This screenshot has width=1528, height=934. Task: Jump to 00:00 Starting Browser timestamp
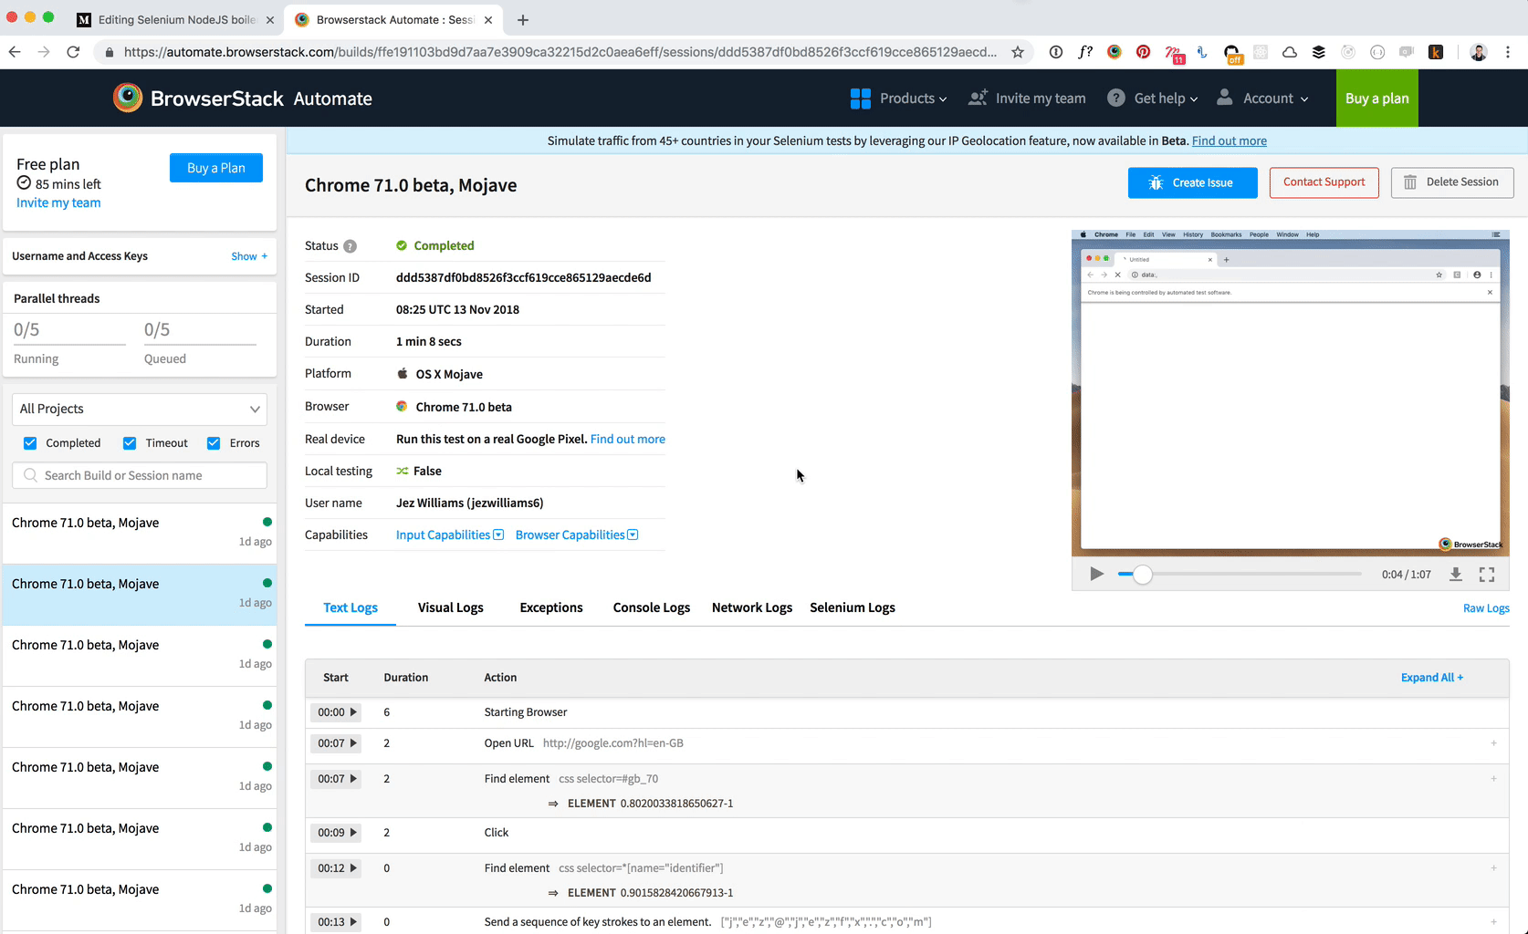[336, 712]
